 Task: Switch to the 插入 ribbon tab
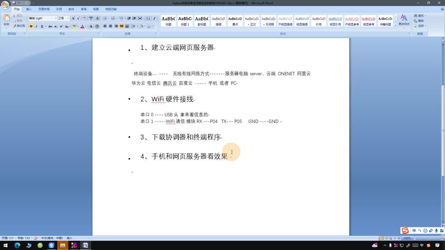[29, 9]
